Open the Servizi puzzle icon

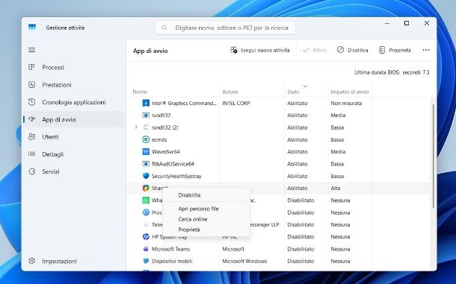click(x=31, y=171)
